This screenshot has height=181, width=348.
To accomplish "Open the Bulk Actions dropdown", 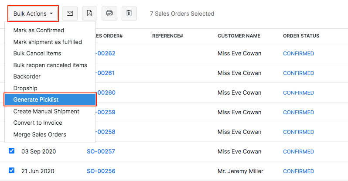I will click(33, 14).
